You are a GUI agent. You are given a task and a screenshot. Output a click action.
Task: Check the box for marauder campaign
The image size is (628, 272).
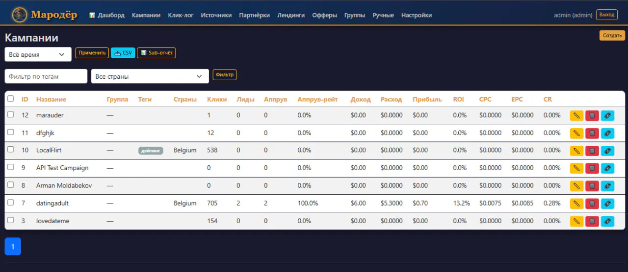click(11, 114)
